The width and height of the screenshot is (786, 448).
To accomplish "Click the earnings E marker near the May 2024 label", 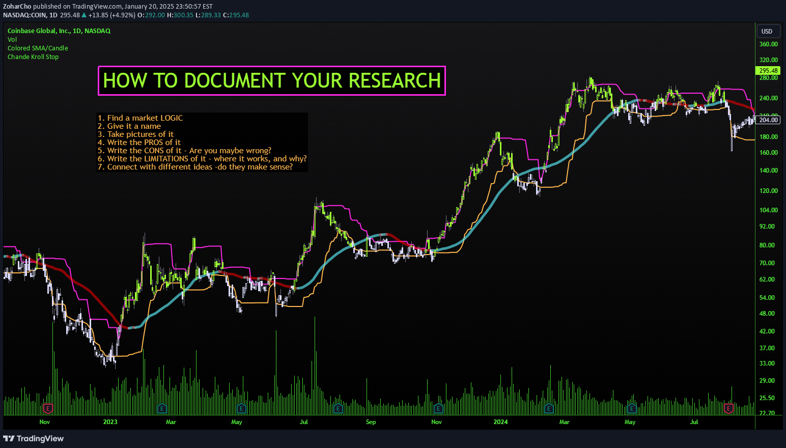I will (x=631, y=408).
